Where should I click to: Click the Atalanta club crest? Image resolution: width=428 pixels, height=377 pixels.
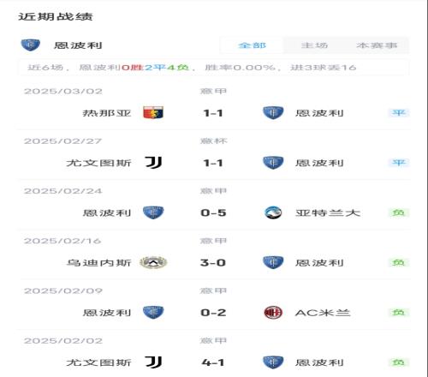pyautogui.click(x=273, y=212)
